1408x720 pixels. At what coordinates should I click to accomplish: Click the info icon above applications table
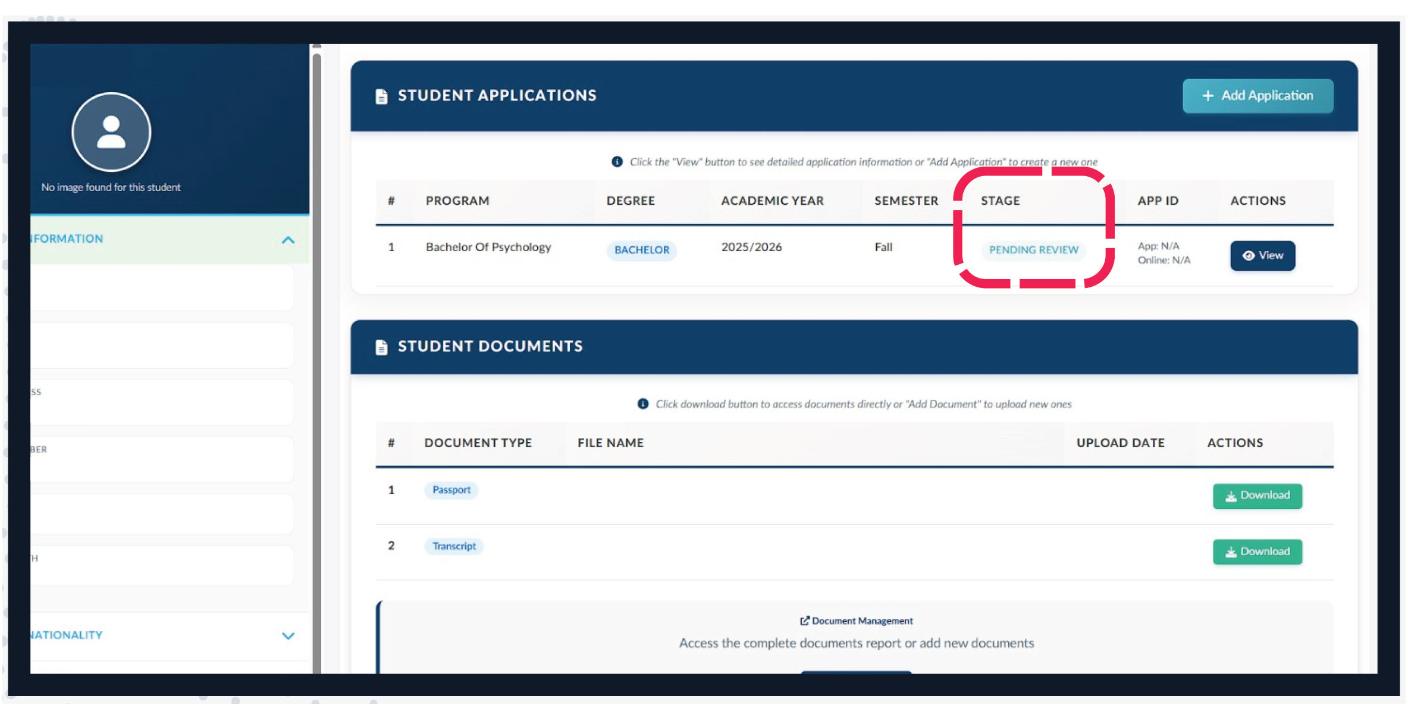[617, 162]
